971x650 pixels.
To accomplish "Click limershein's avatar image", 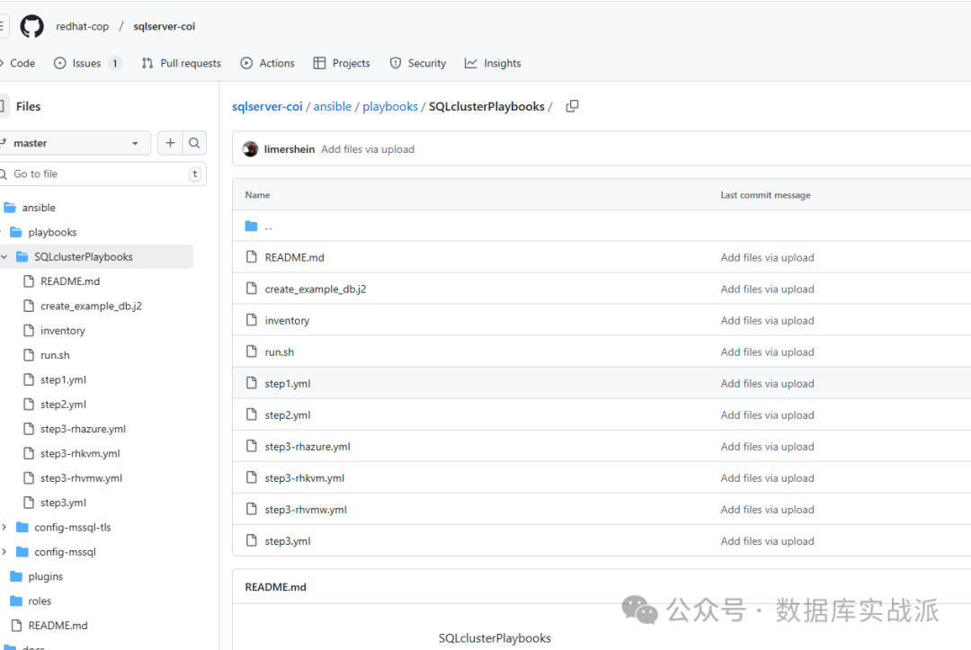I will 251,149.
